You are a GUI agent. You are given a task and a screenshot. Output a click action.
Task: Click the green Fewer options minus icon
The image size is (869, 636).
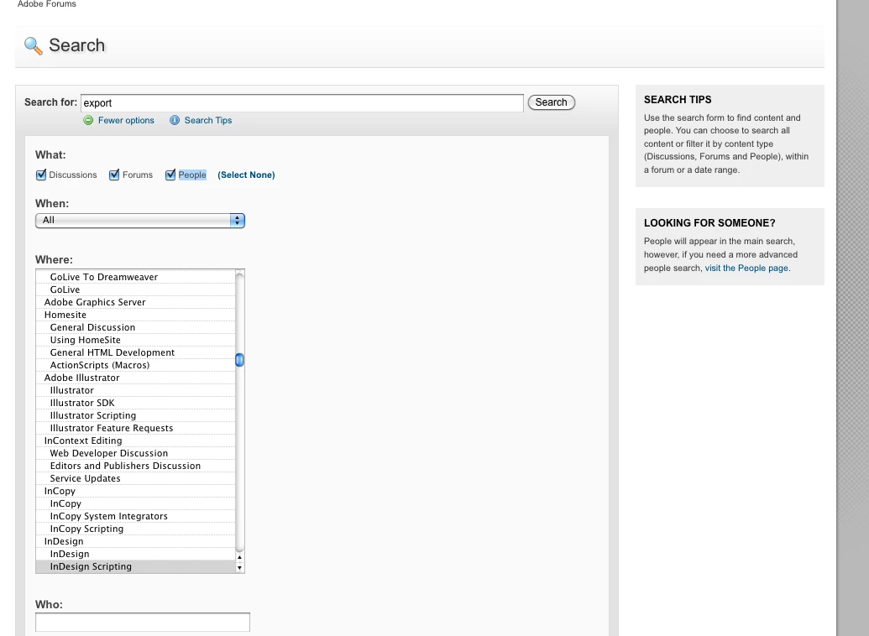pos(88,120)
